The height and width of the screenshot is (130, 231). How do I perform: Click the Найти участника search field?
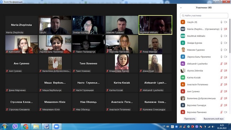point(204,16)
